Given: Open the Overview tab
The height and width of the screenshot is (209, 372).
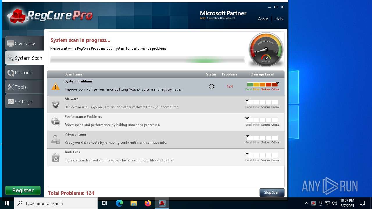Looking at the screenshot, I should (24, 44).
